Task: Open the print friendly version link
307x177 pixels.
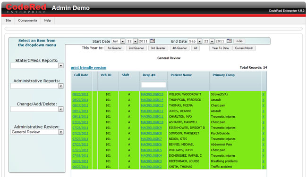Action: (88, 68)
